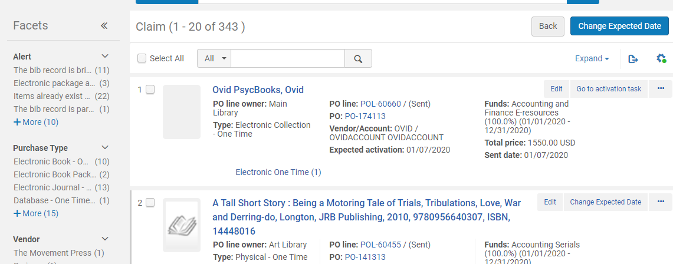Open more actions for Ovid PsycBooks
673x264 pixels.
click(661, 88)
